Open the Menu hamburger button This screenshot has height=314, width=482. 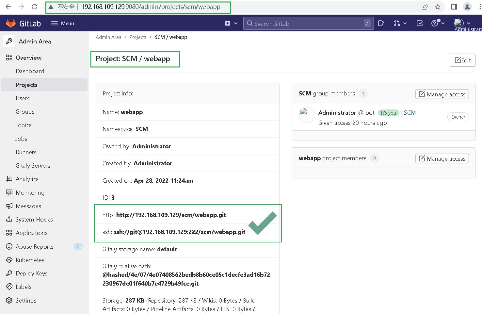[x=63, y=23]
